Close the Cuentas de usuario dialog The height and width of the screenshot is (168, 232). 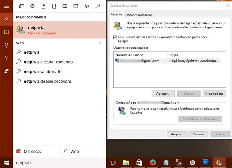click(x=228, y=6)
